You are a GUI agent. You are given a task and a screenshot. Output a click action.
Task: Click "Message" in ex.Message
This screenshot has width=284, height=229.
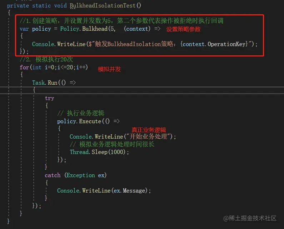point(134,190)
